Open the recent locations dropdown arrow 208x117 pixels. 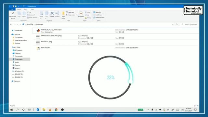pos(18,24)
